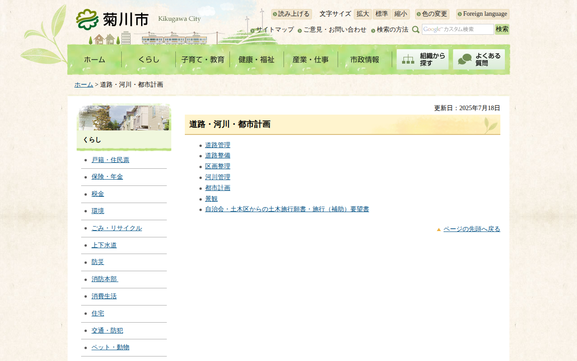Focus the Google custom search field
This screenshot has height=361, width=577.
point(458,29)
